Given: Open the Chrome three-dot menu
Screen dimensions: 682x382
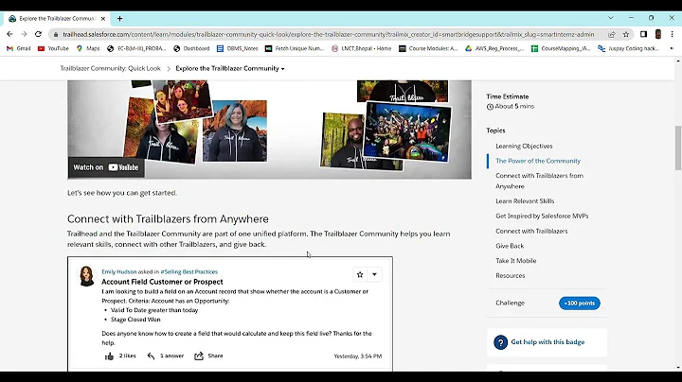Looking at the screenshot, I should [x=672, y=34].
